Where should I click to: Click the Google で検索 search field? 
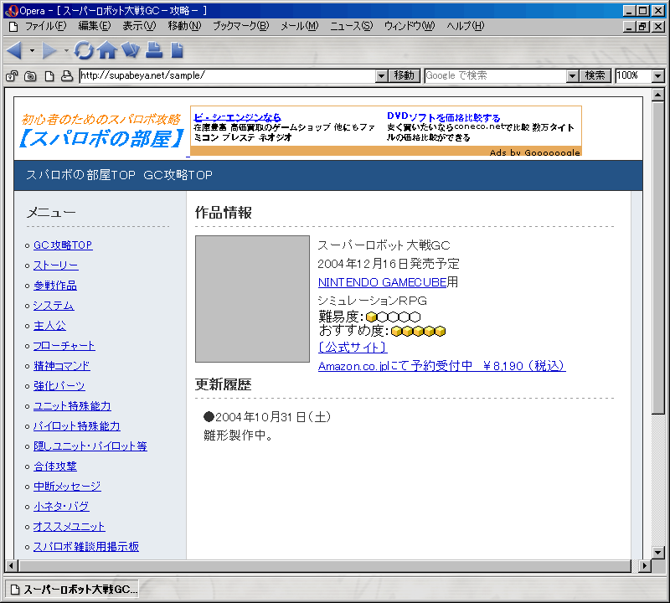coord(496,76)
